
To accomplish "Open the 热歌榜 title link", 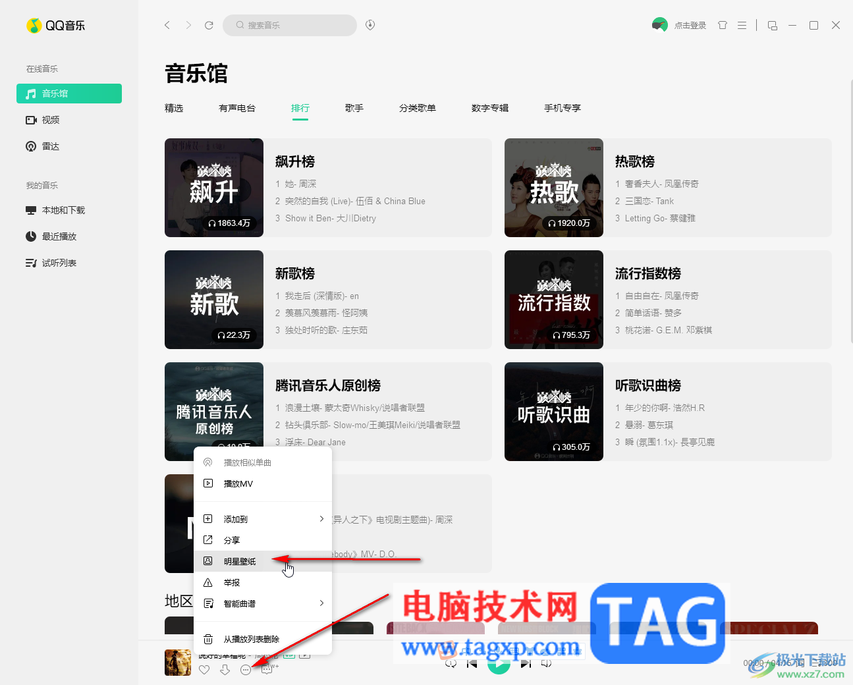I will click(x=635, y=161).
